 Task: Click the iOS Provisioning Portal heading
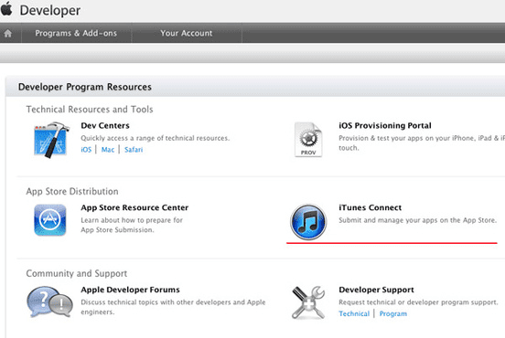(385, 125)
